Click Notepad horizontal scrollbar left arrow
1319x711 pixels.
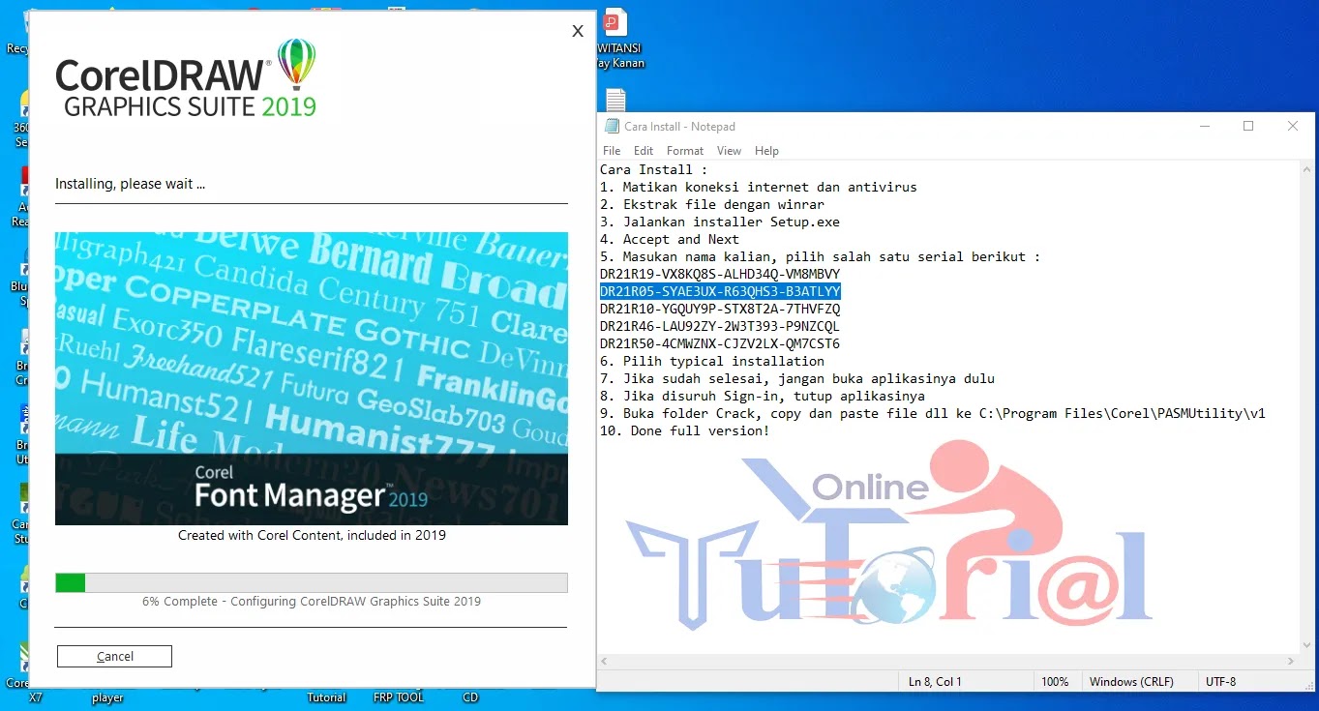(605, 661)
